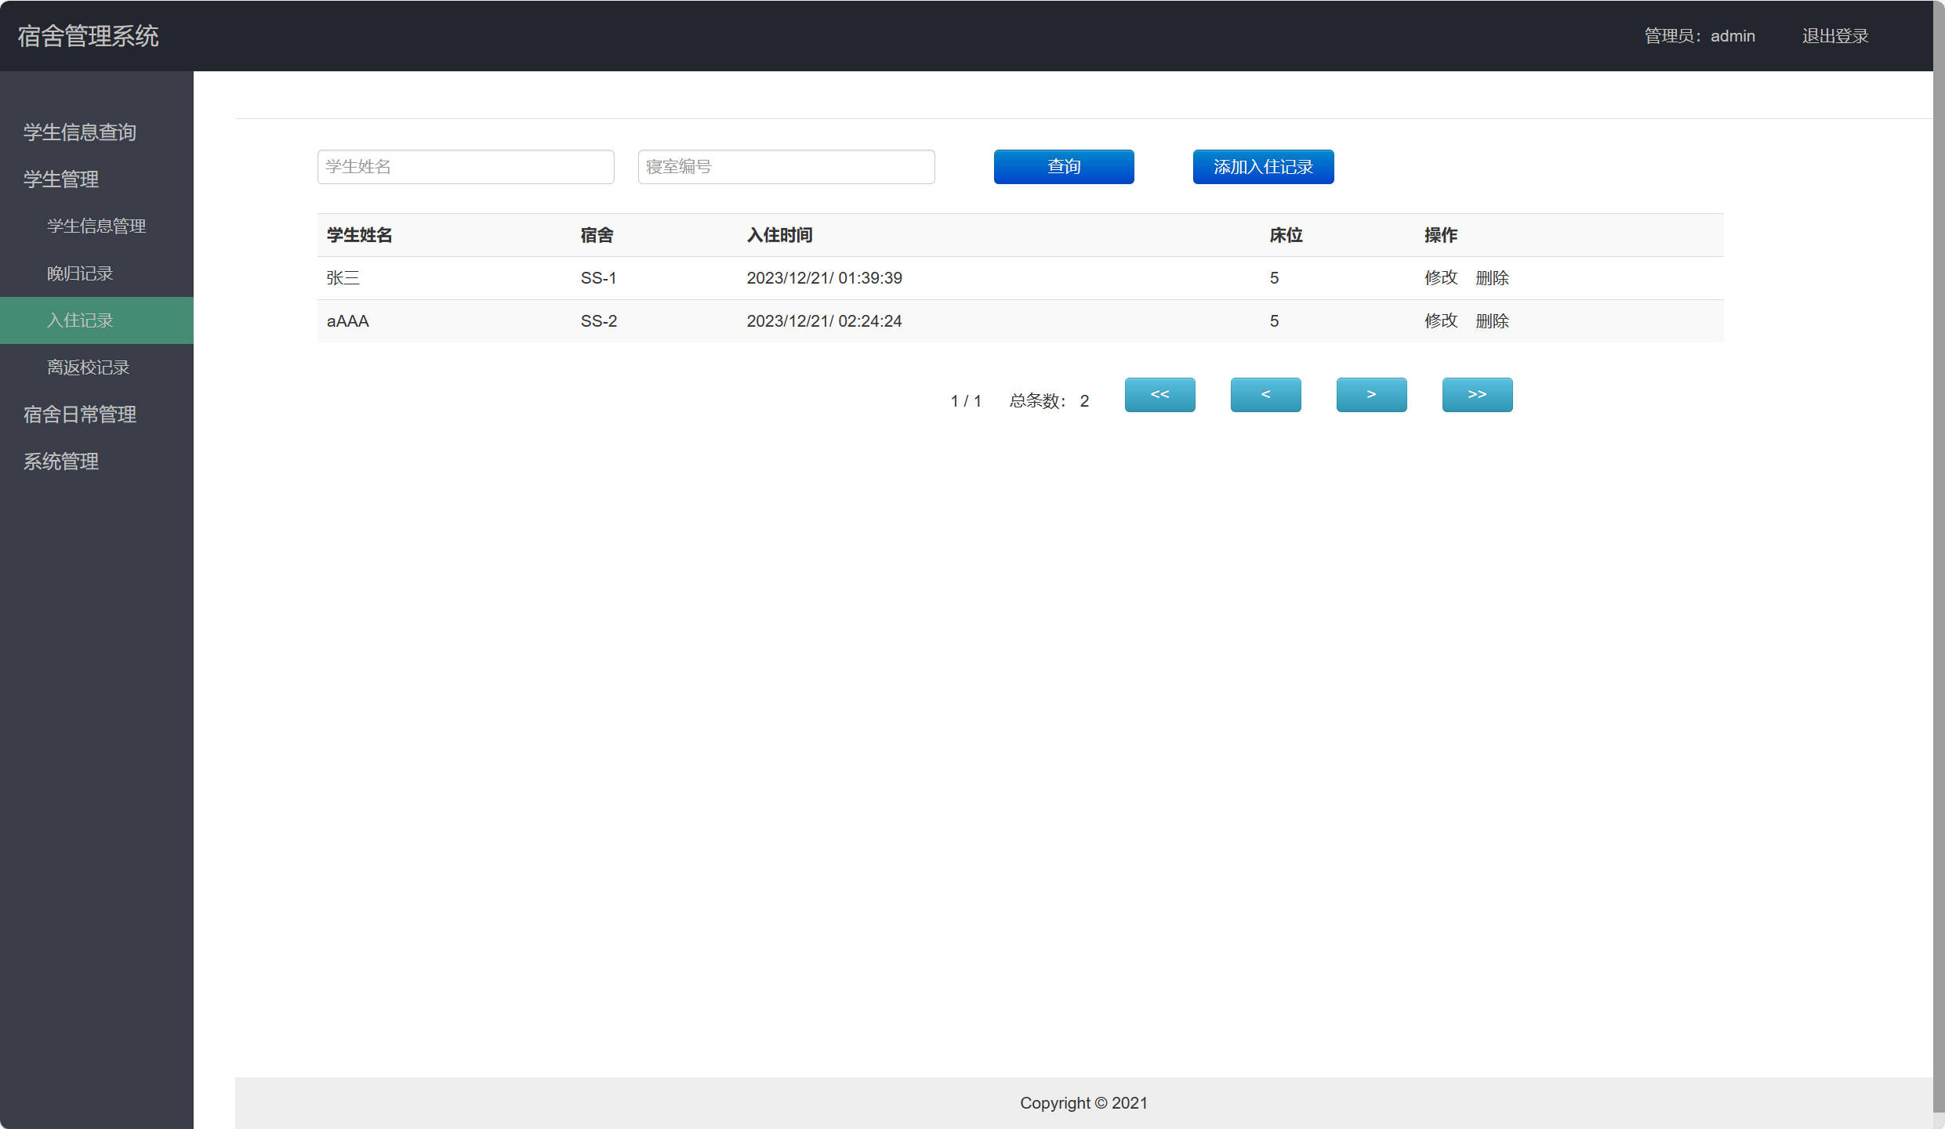Jump to last page with >> button
The height and width of the screenshot is (1129, 1945).
1477,394
